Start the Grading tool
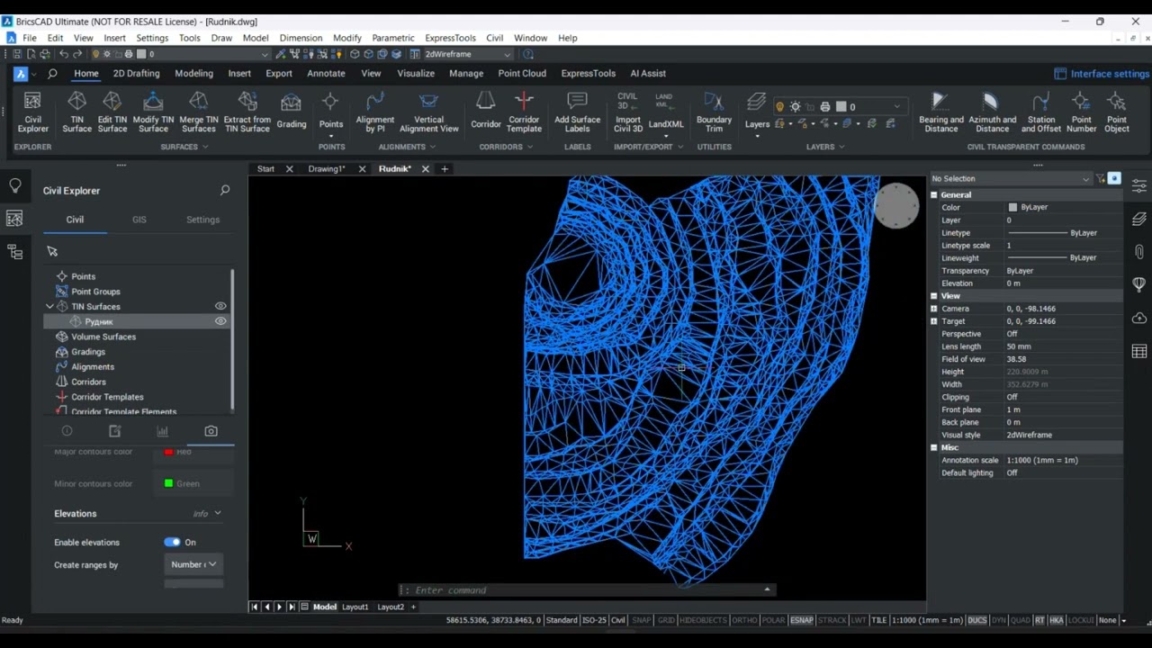The width and height of the screenshot is (1152, 648). pos(291,112)
